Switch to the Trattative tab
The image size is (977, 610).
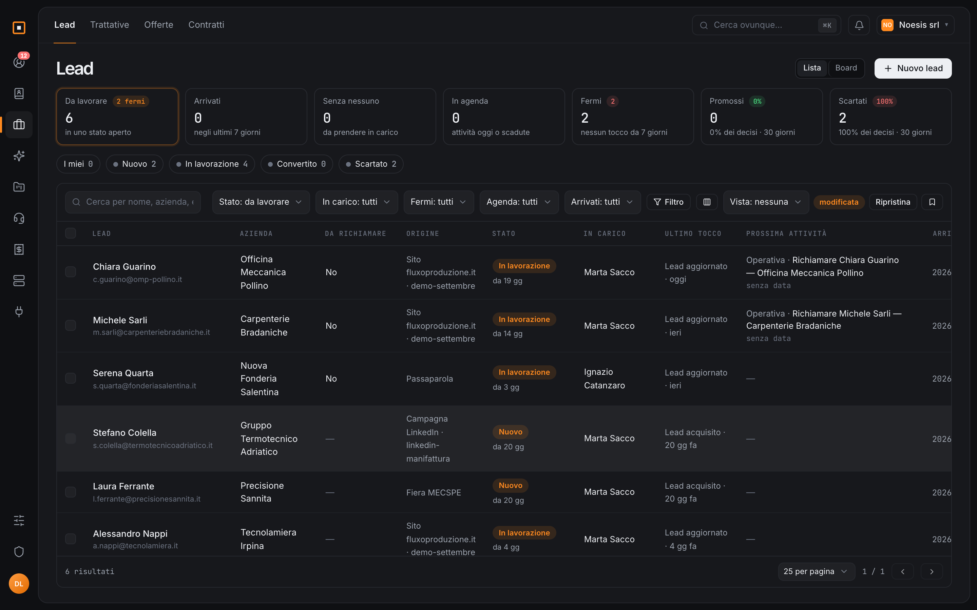pos(110,25)
